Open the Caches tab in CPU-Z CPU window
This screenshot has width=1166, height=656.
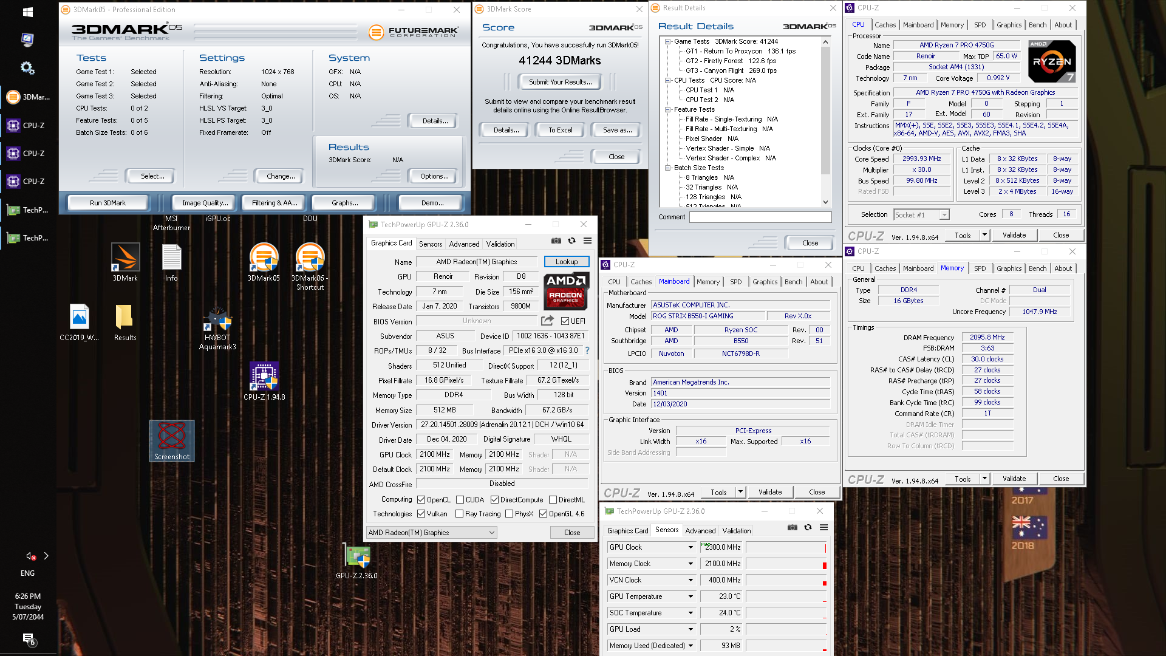coord(885,25)
